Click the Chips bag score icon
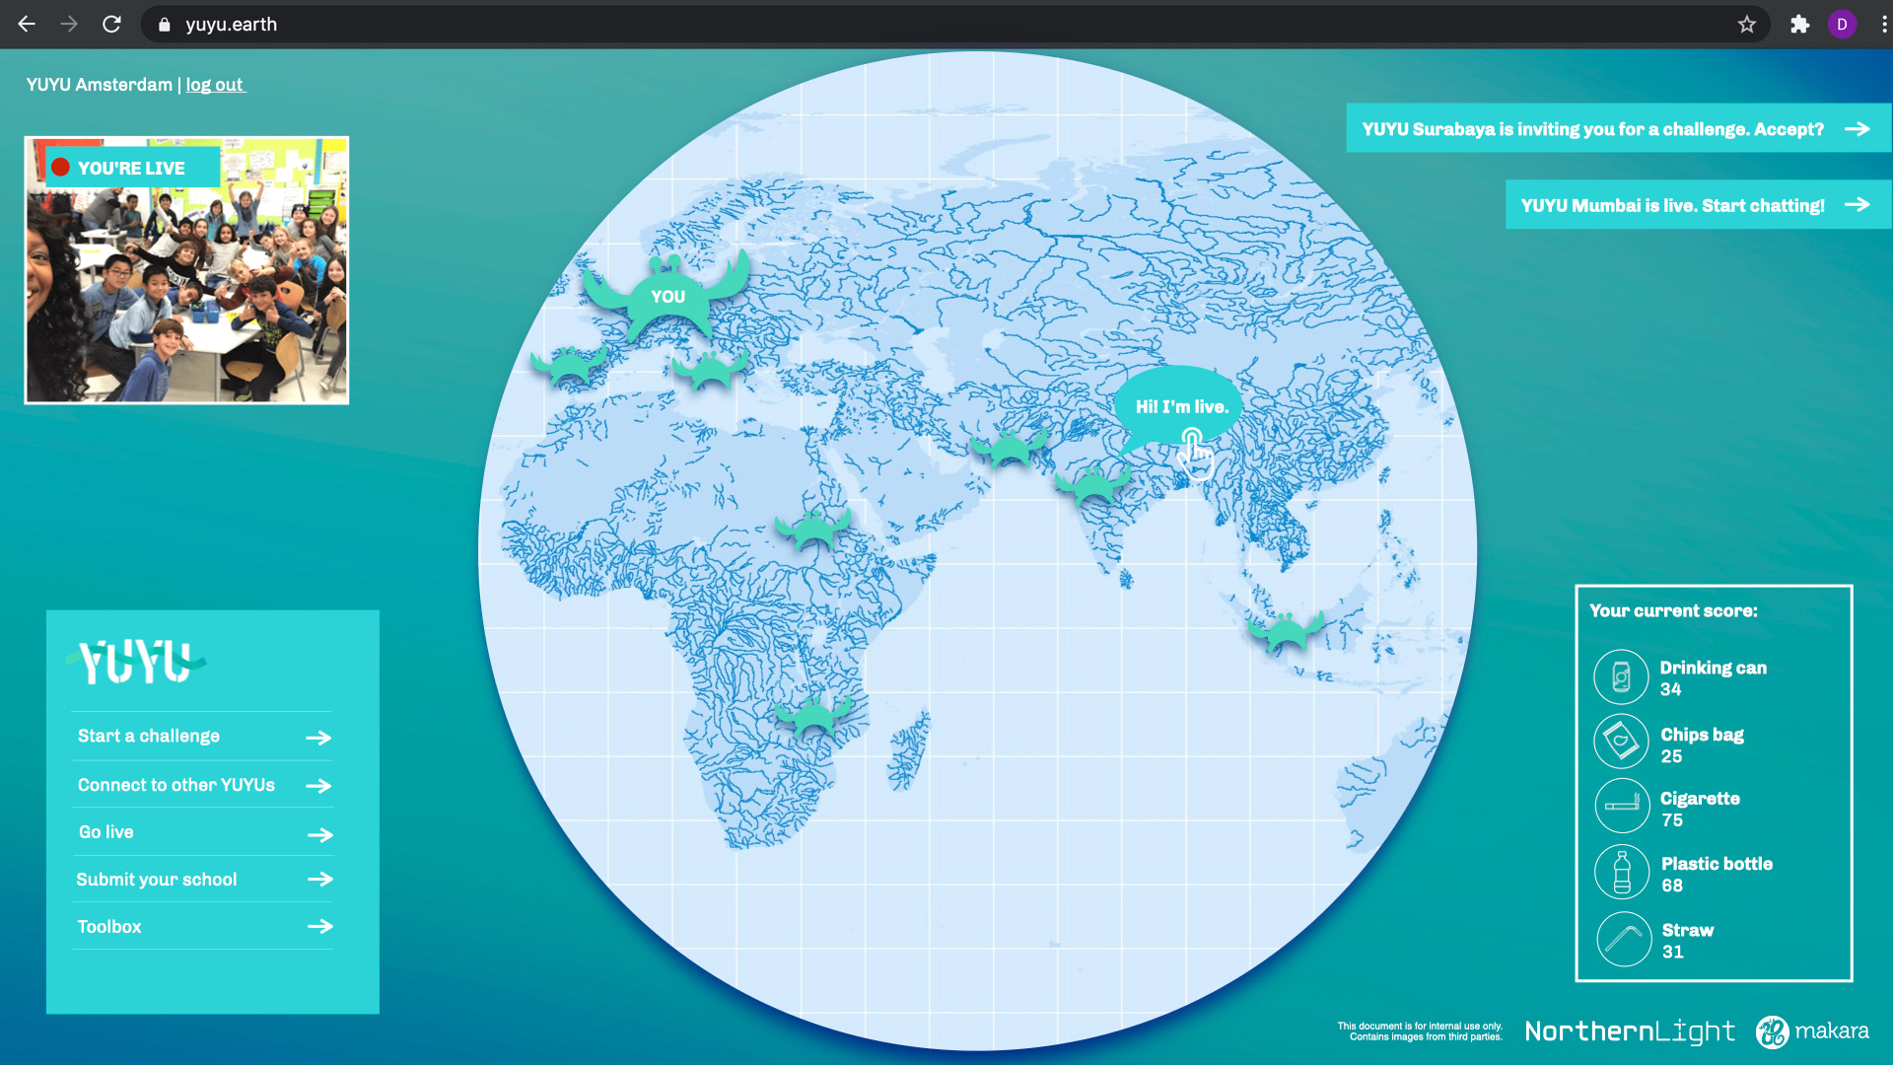Viewport: 1893px width, 1065px height. pyautogui.click(x=1621, y=741)
